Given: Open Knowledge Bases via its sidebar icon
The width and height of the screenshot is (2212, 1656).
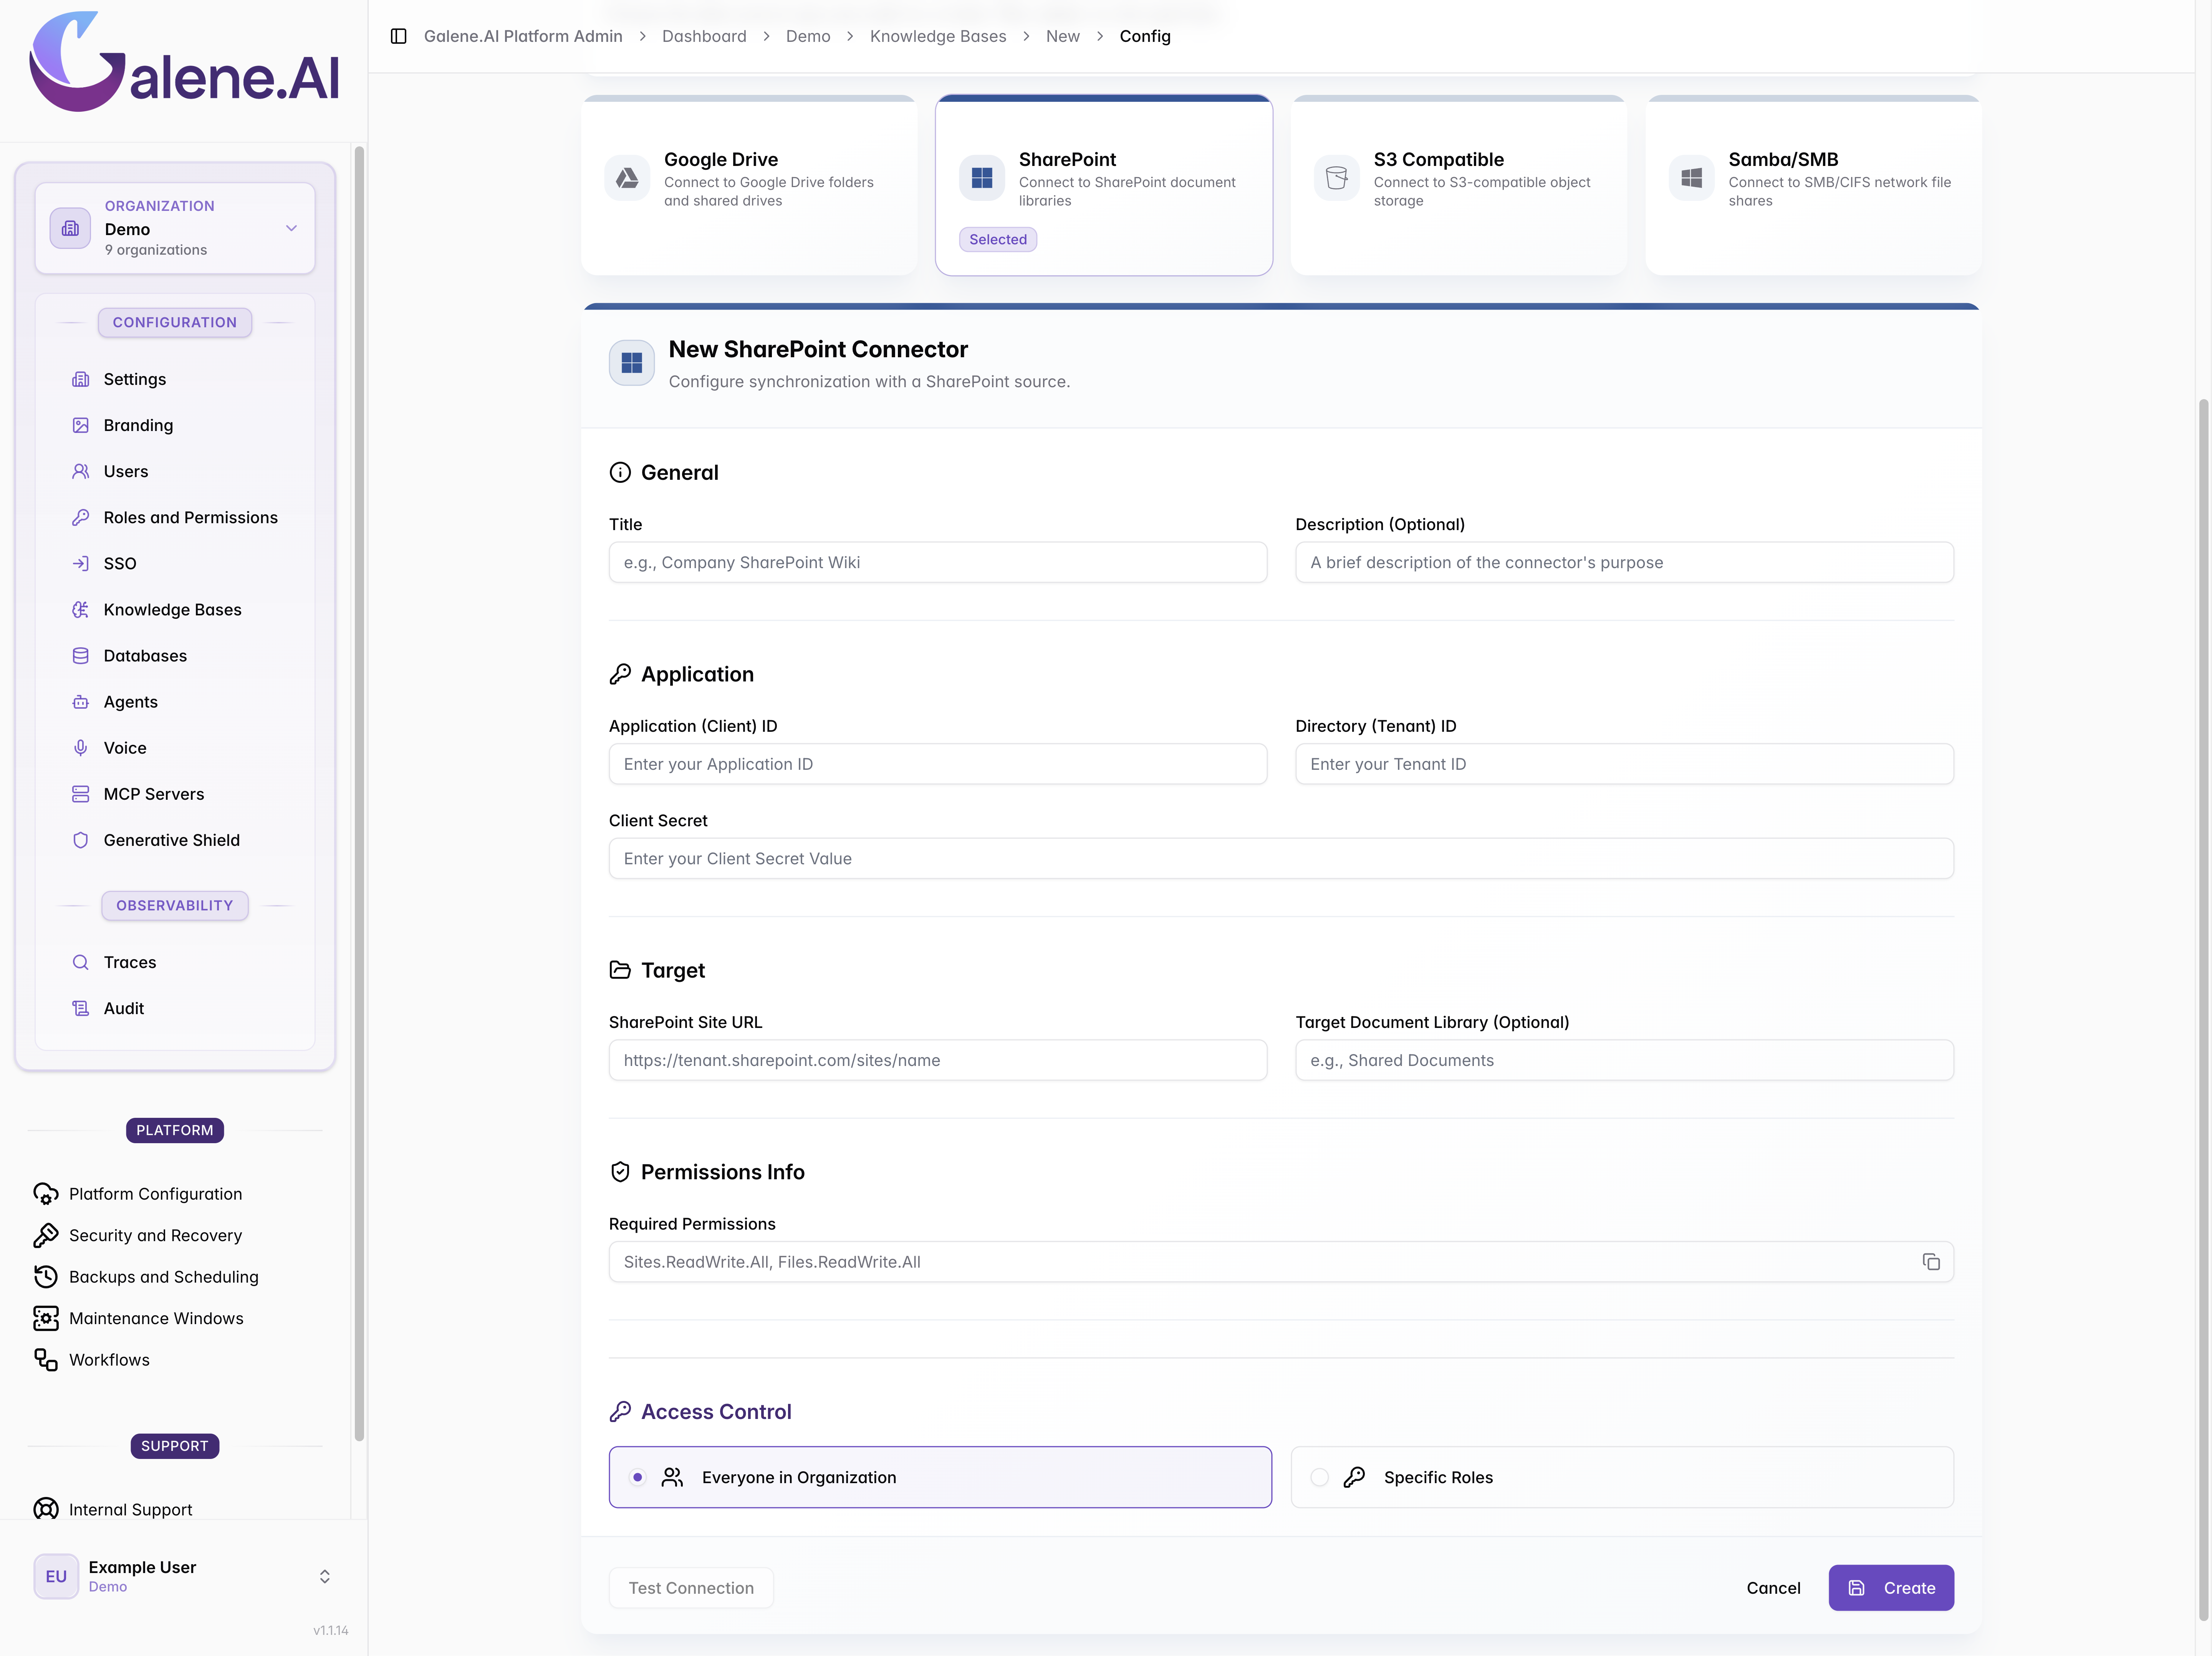Looking at the screenshot, I should coord(80,610).
